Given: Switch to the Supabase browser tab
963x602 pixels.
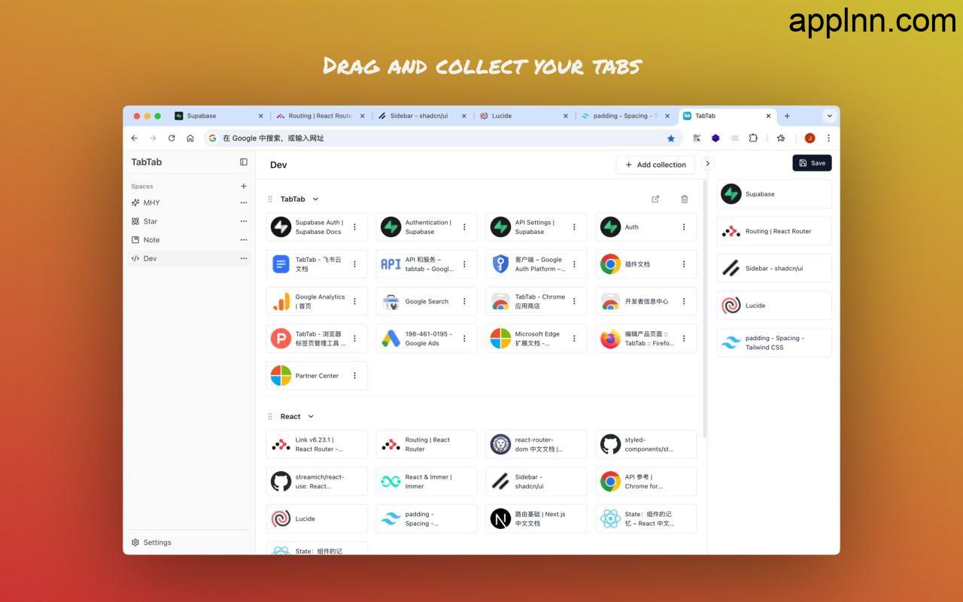Looking at the screenshot, I should click(x=214, y=116).
